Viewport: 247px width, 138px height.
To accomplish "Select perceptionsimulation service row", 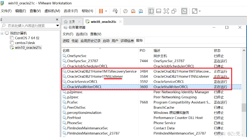I will [151, 113].
